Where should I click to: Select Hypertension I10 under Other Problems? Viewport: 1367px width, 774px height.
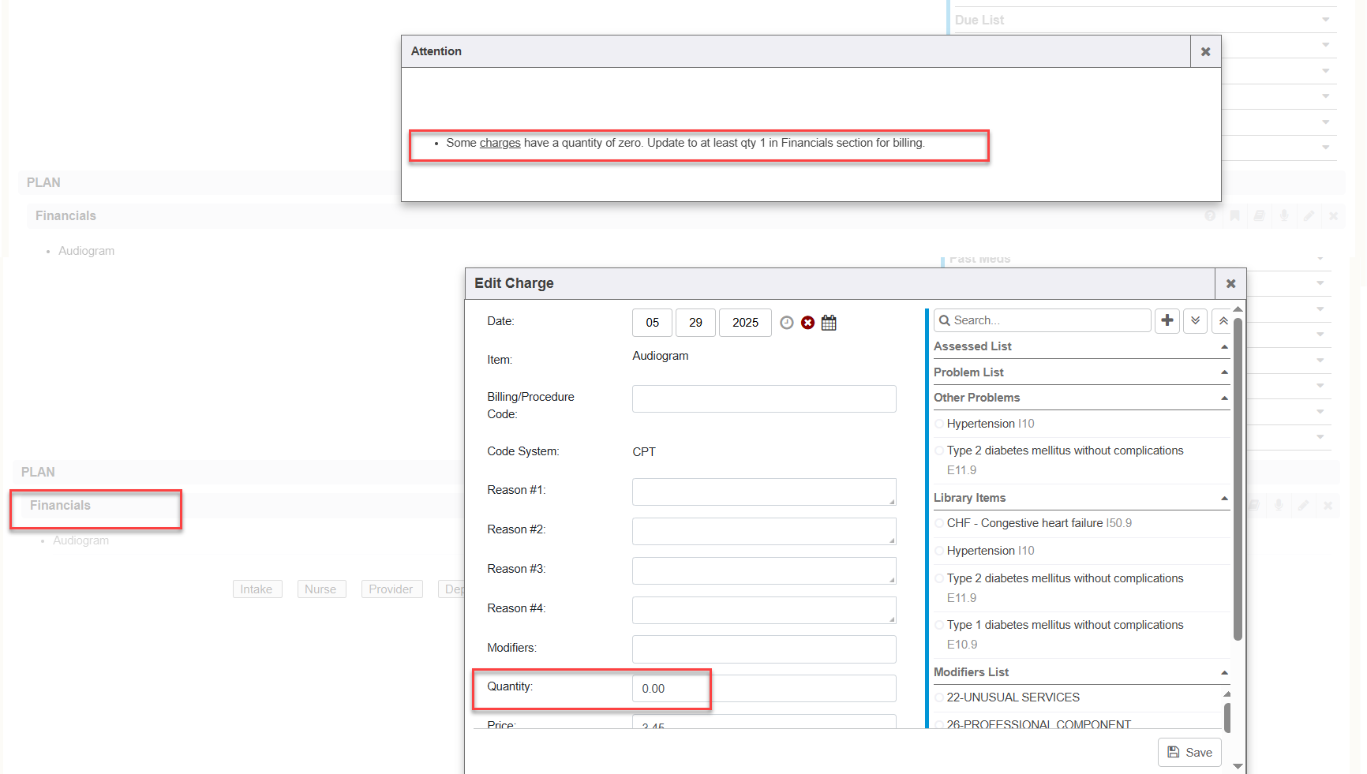coord(939,424)
